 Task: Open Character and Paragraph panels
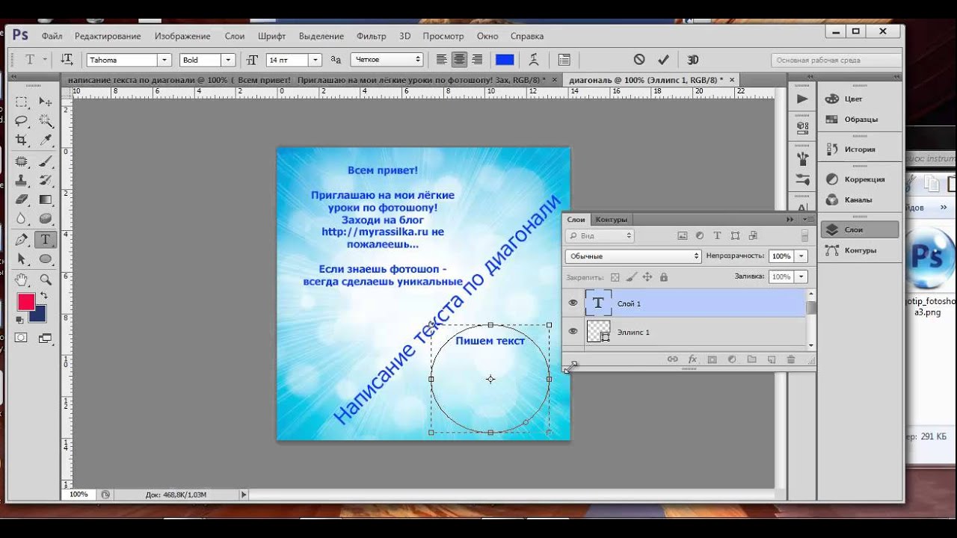coord(564,60)
